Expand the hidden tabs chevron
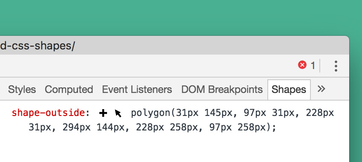 (x=321, y=89)
